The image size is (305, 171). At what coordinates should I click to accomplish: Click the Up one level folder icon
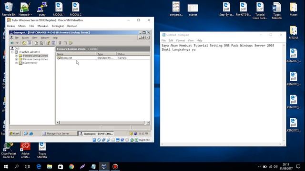point(24,43)
